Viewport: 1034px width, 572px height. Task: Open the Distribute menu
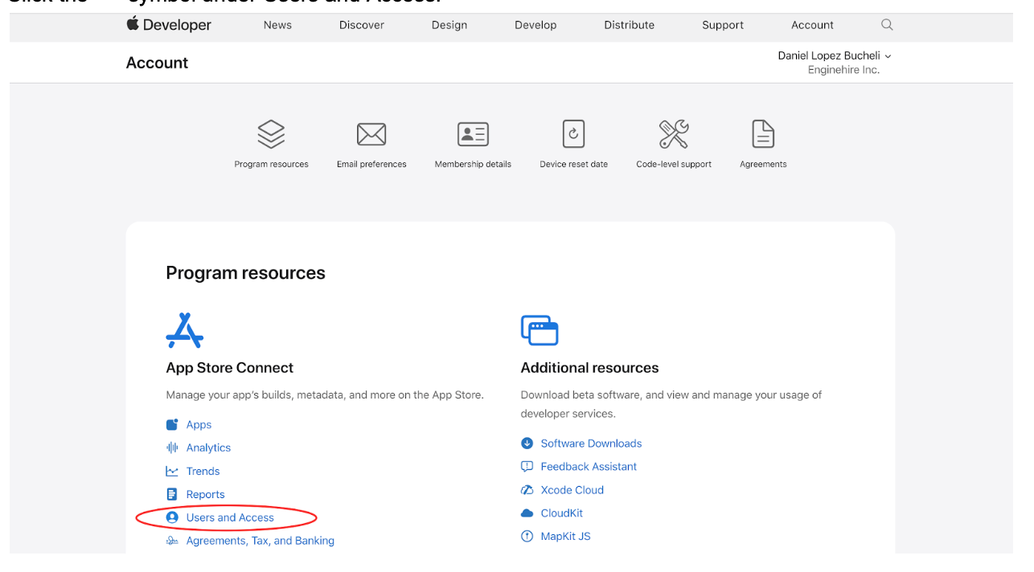pyautogui.click(x=630, y=25)
